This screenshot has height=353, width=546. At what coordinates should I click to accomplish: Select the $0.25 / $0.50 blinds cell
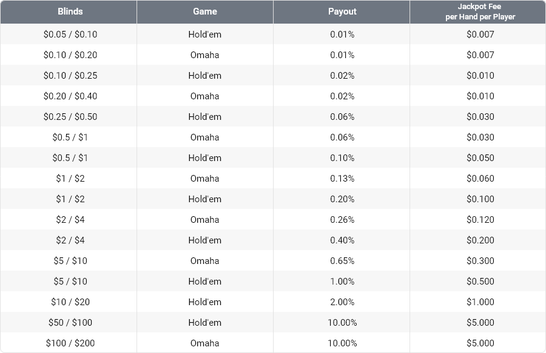click(70, 117)
